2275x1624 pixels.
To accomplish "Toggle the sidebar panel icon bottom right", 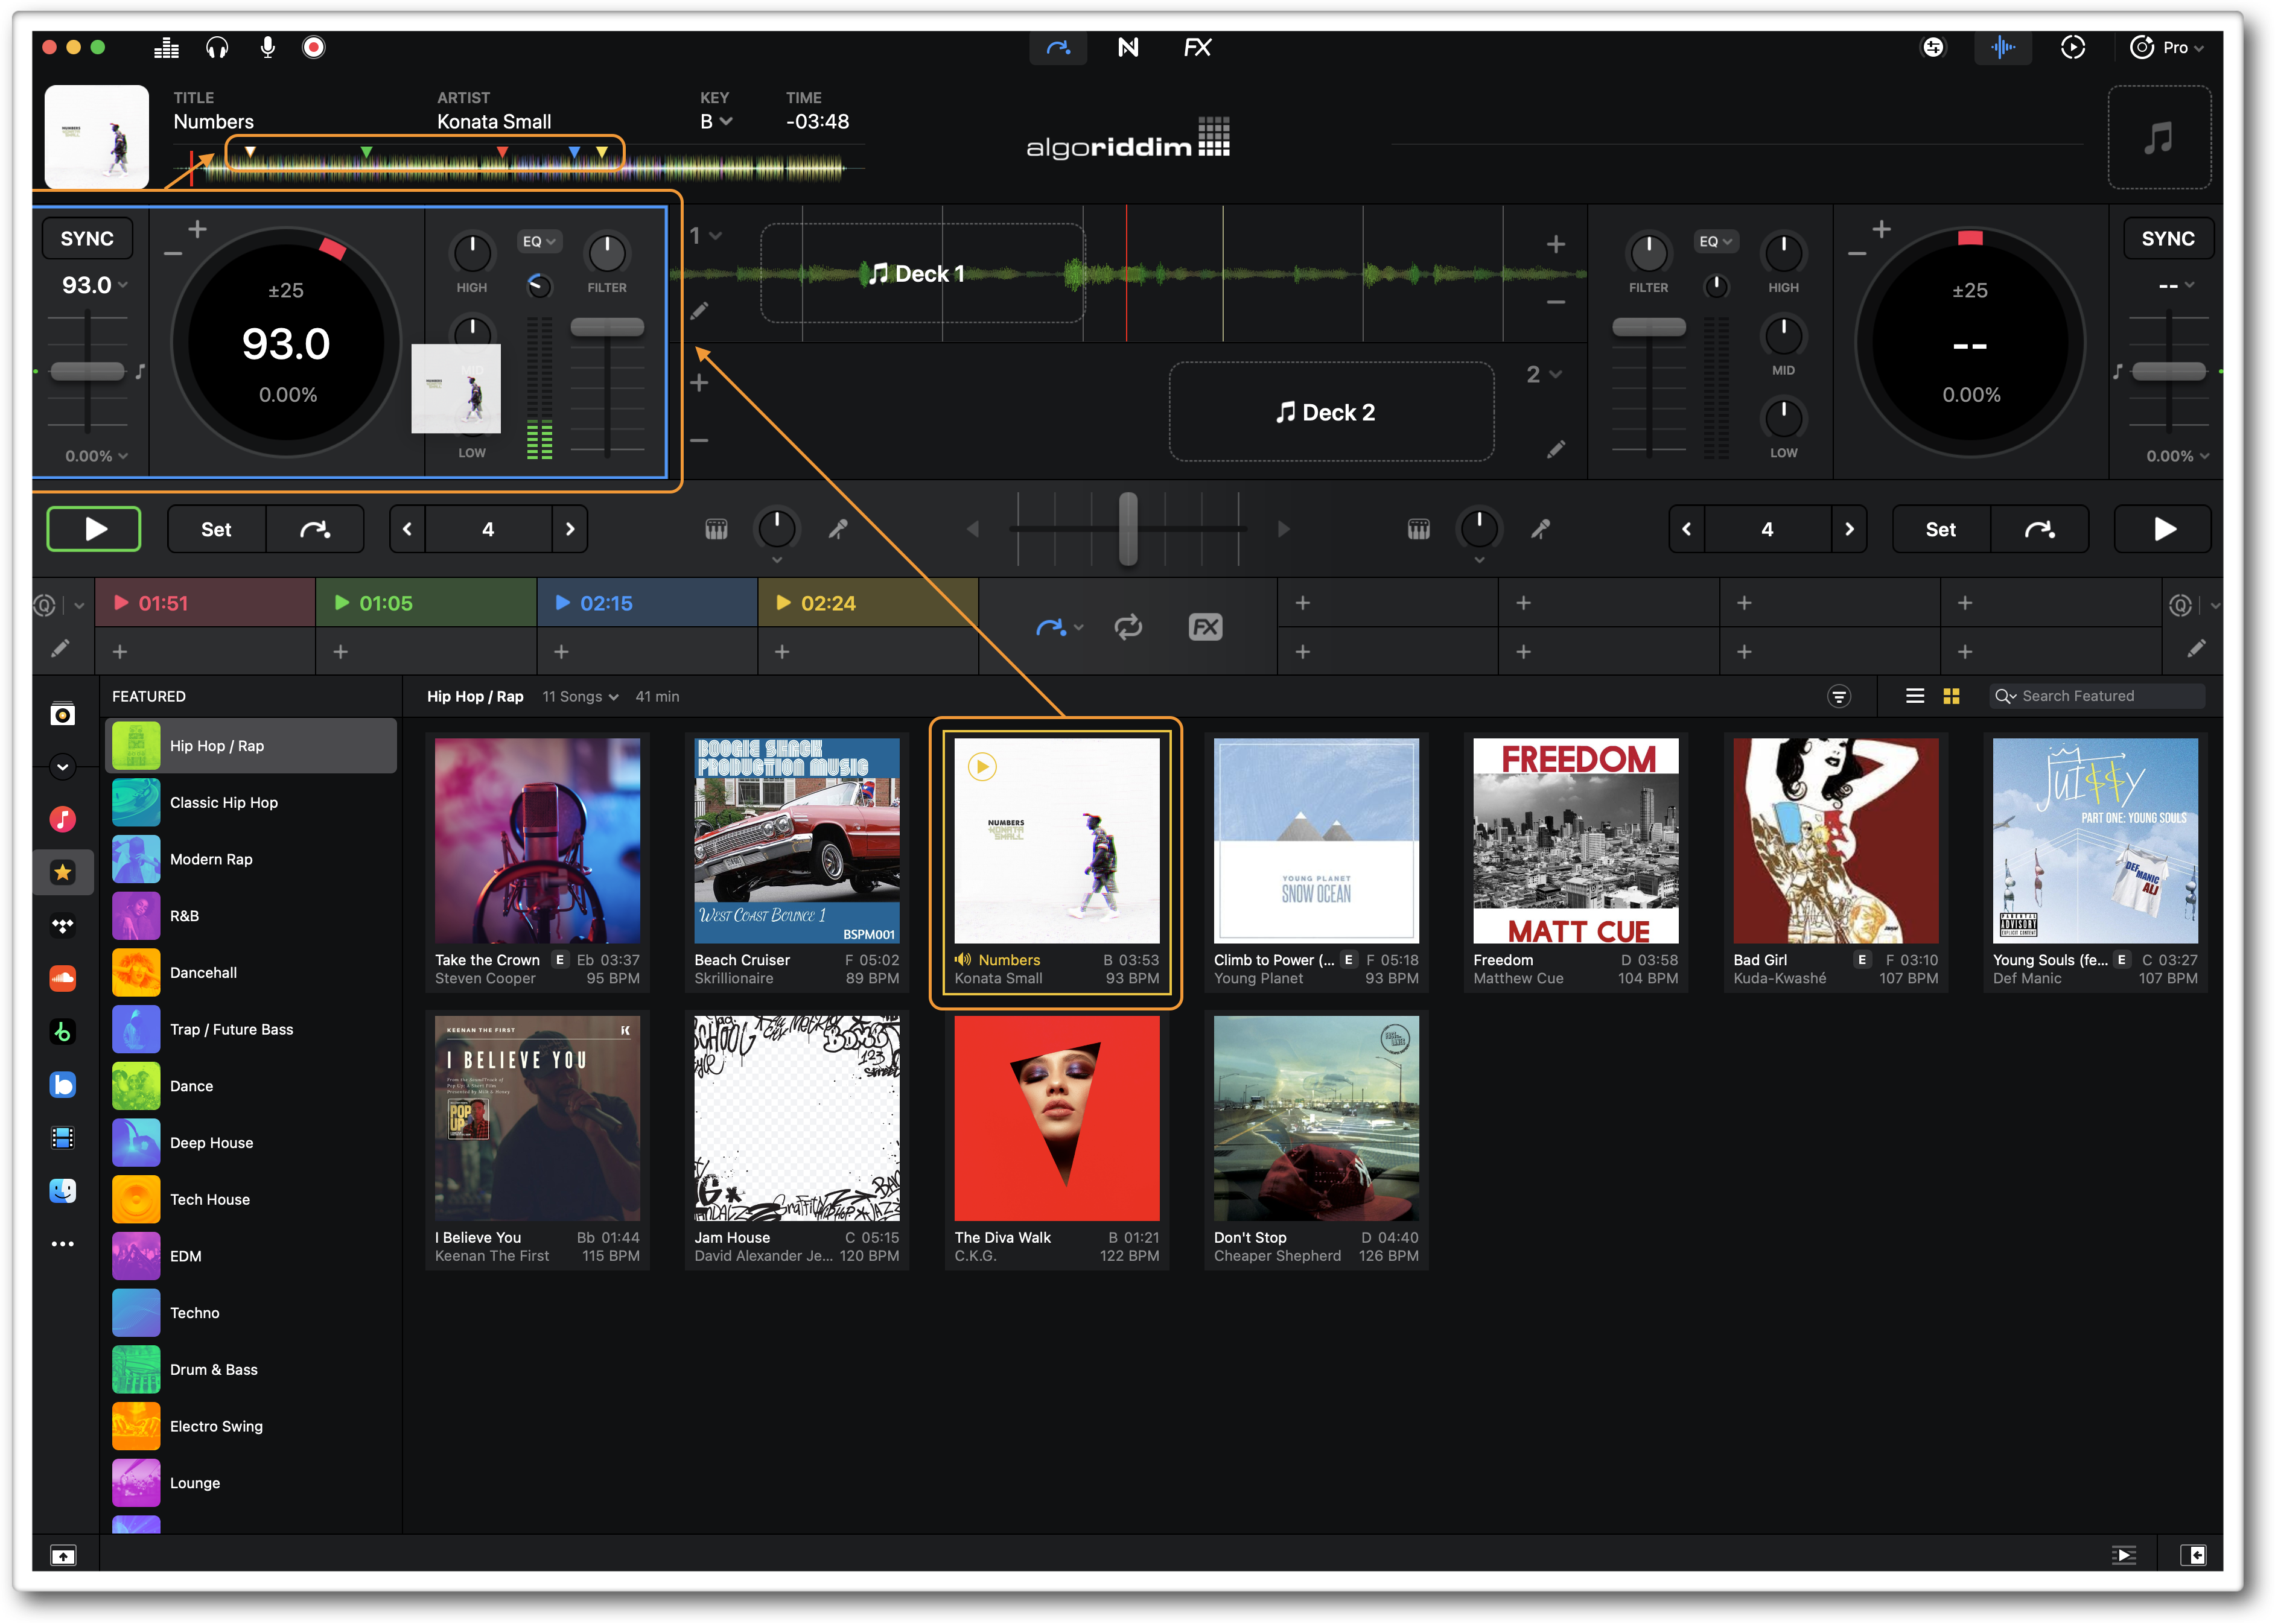I will [2193, 1555].
